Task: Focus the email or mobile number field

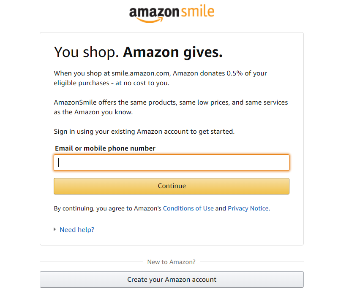Action: pyautogui.click(x=172, y=163)
